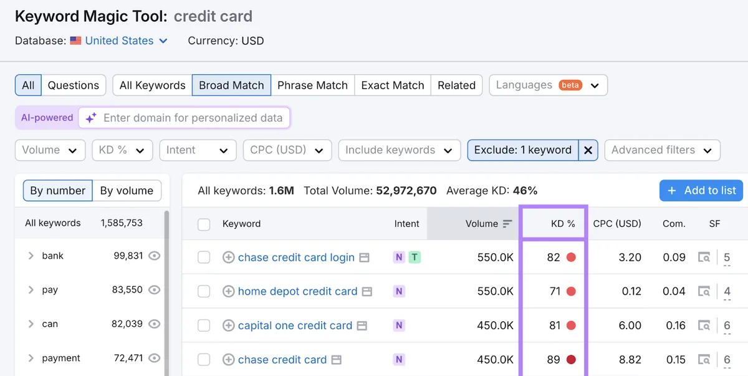Screen dimensions: 748x376
Task: Switch to Exact Match tab
Action: (x=393, y=85)
